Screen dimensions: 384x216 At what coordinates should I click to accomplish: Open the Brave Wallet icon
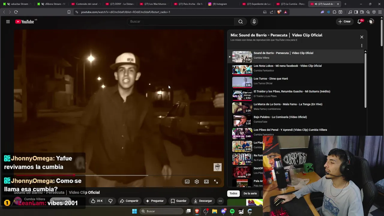coord(362,12)
